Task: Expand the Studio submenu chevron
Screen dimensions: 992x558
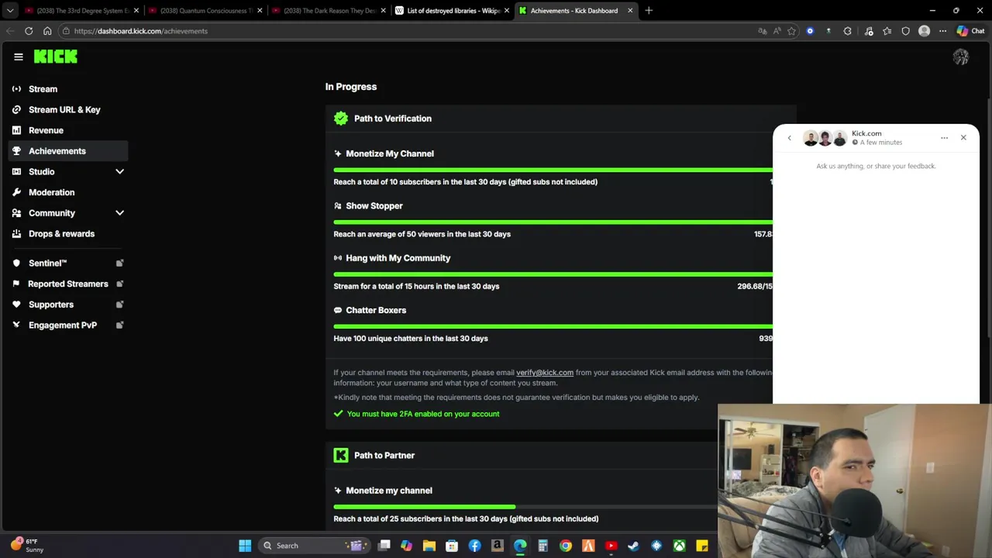Action: point(119,172)
